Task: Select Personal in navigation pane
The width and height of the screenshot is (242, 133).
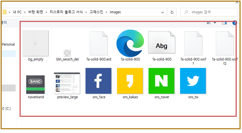Action: click(x=8, y=44)
